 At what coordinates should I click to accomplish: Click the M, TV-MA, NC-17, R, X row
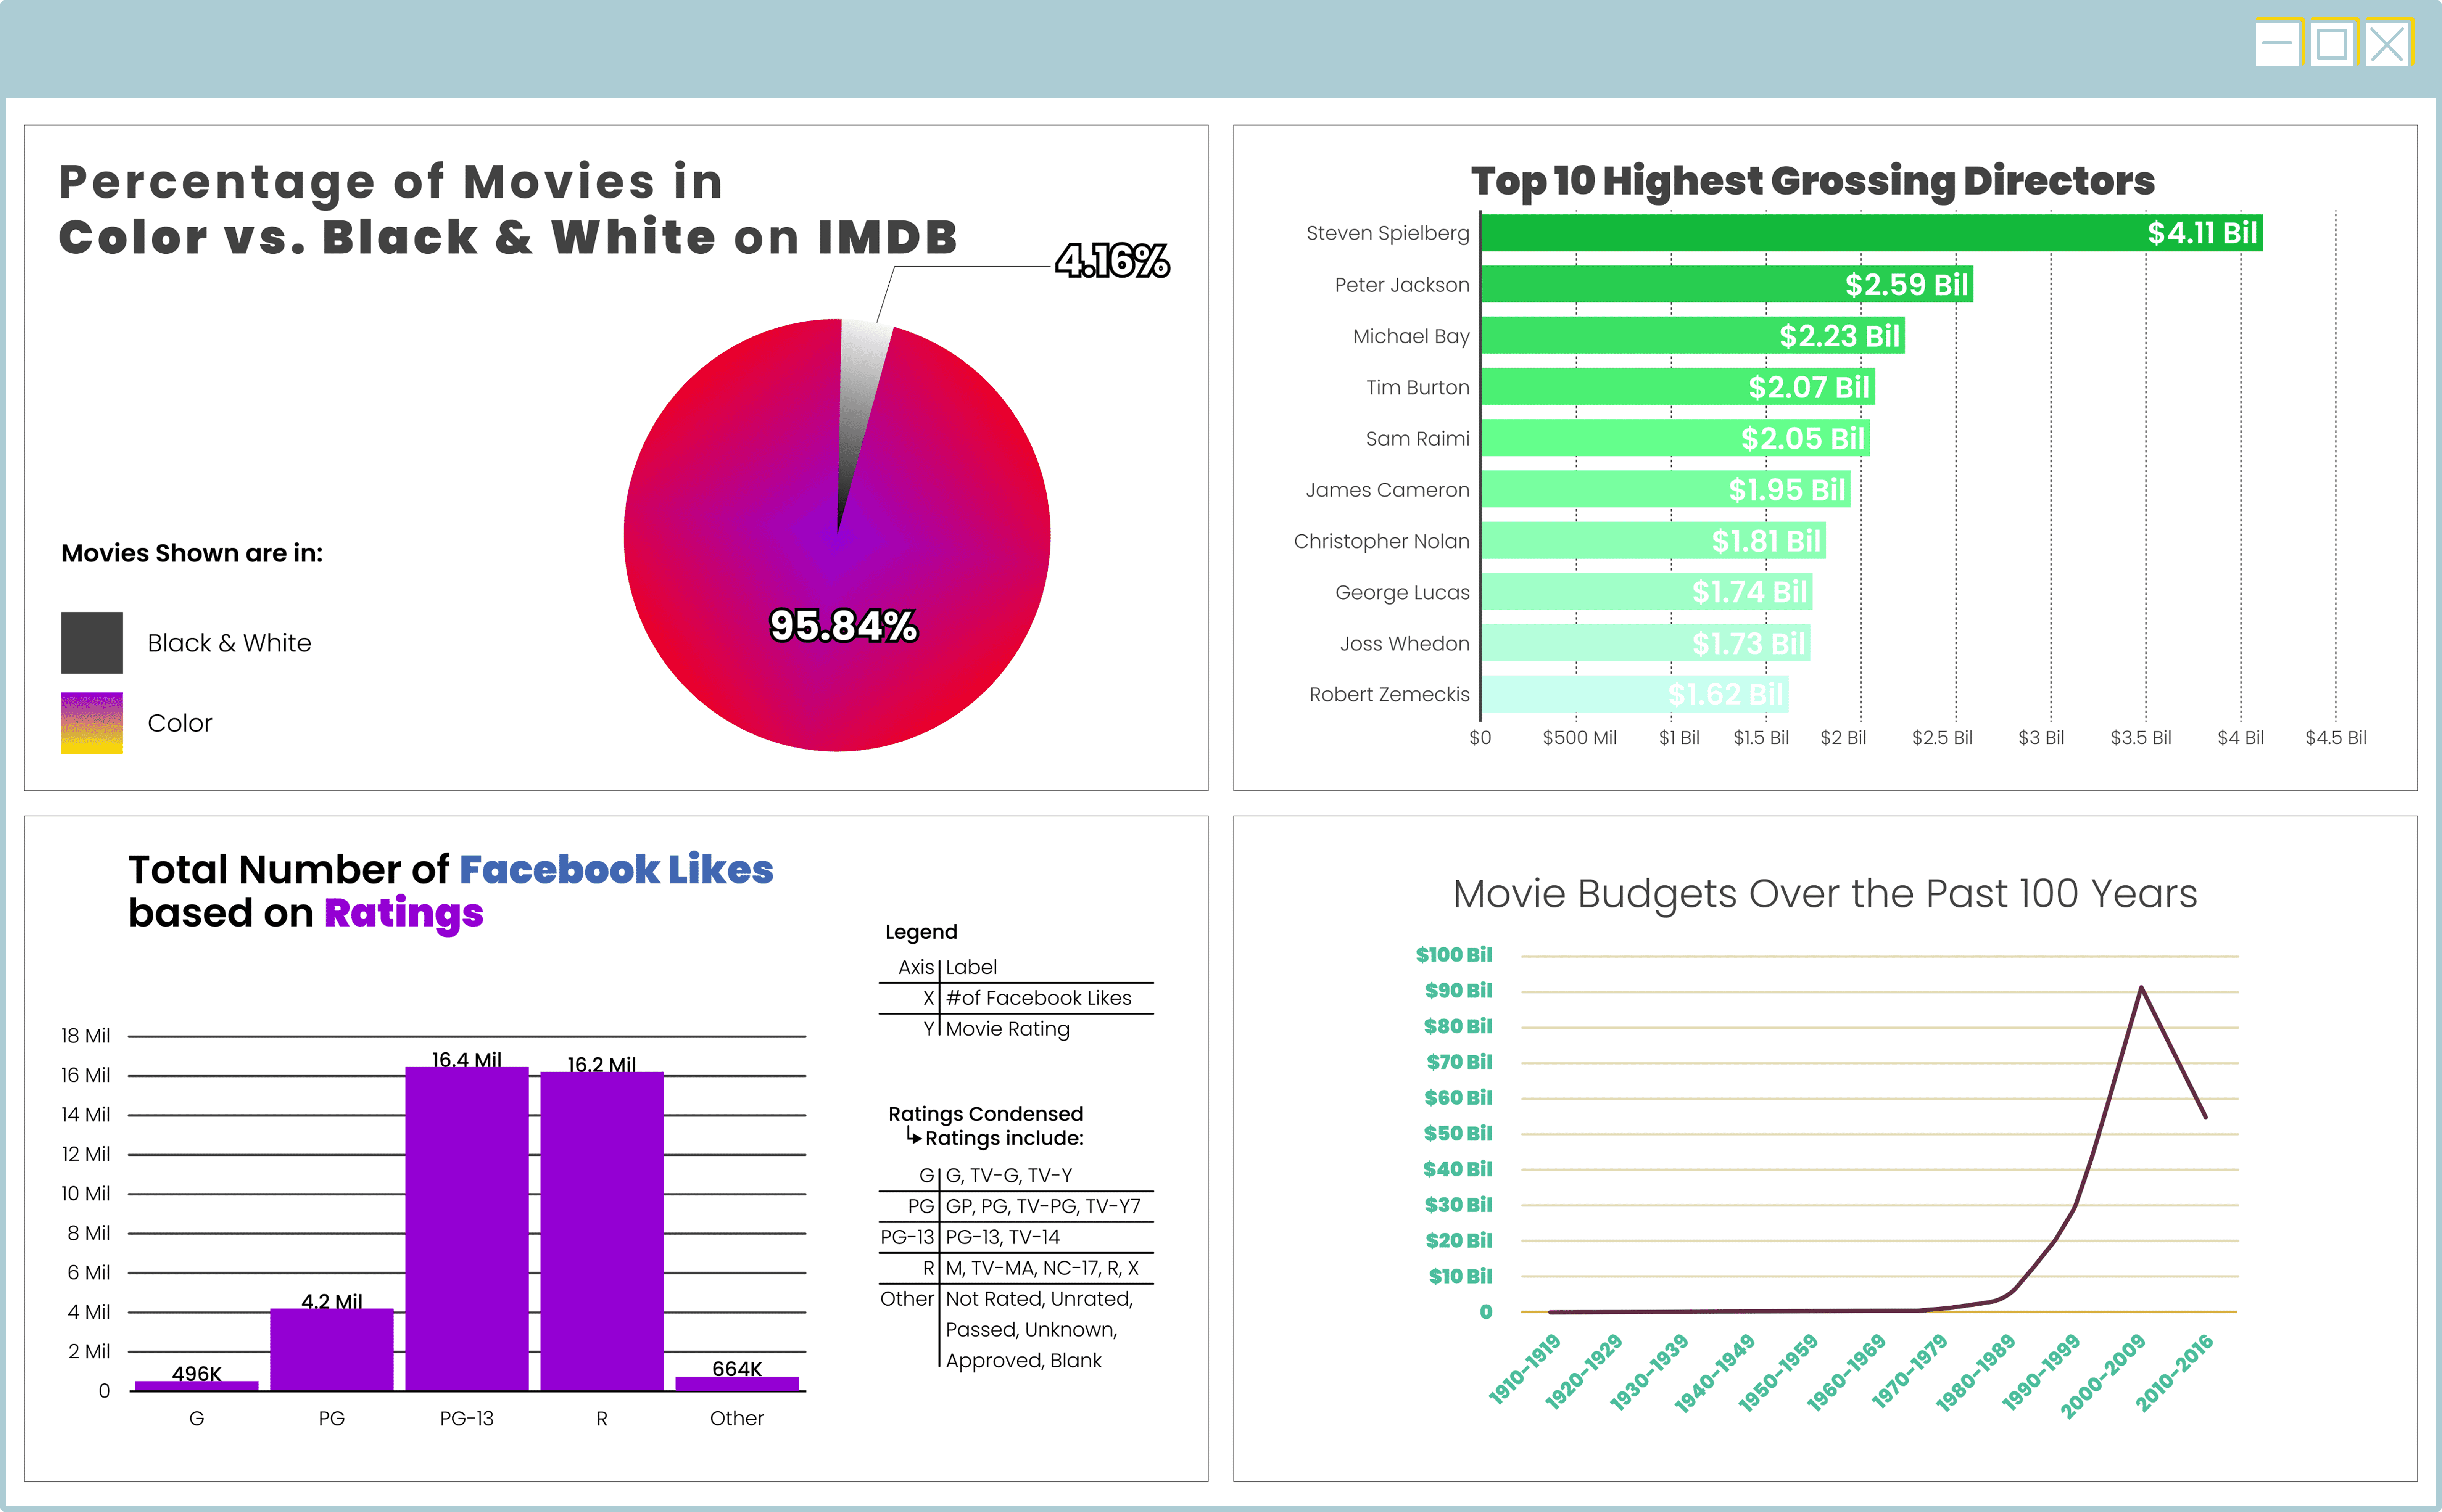pos(1016,1268)
